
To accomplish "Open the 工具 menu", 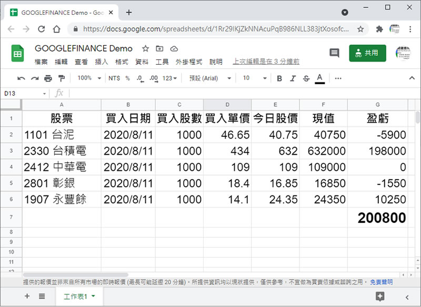I will pos(162,62).
